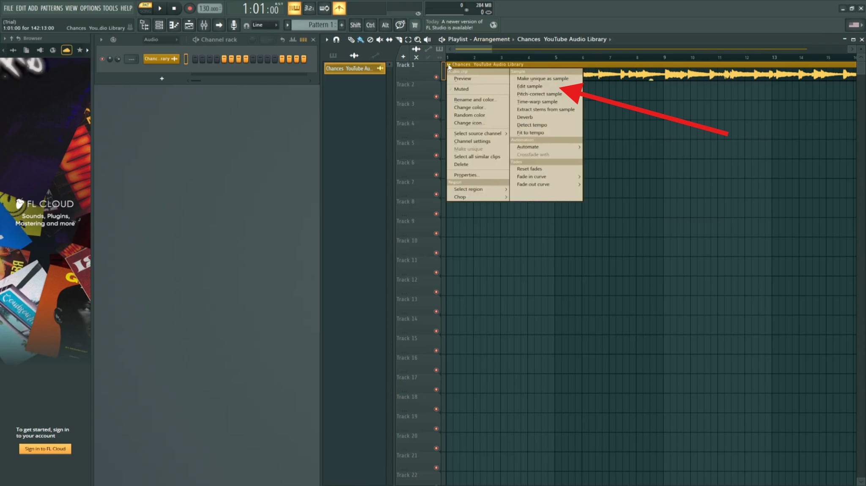Select the Paint tool in the playlist toolbar
The image size is (866, 486).
(360, 39)
